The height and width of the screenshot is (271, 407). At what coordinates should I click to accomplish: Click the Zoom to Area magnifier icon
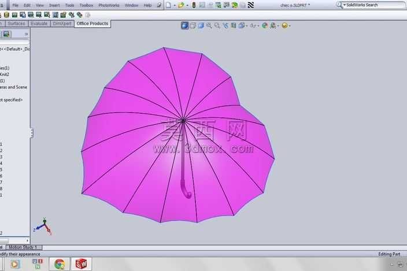217,25
